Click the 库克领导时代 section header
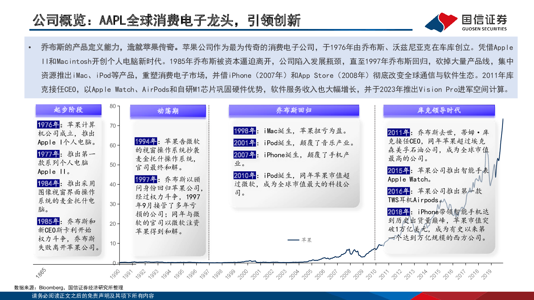The image size is (534, 300). (x=439, y=110)
